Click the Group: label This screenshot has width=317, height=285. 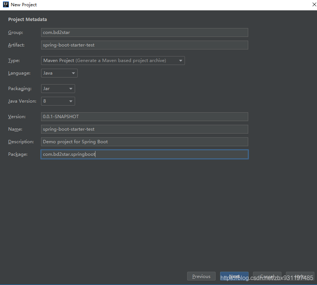[x=16, y=32]
